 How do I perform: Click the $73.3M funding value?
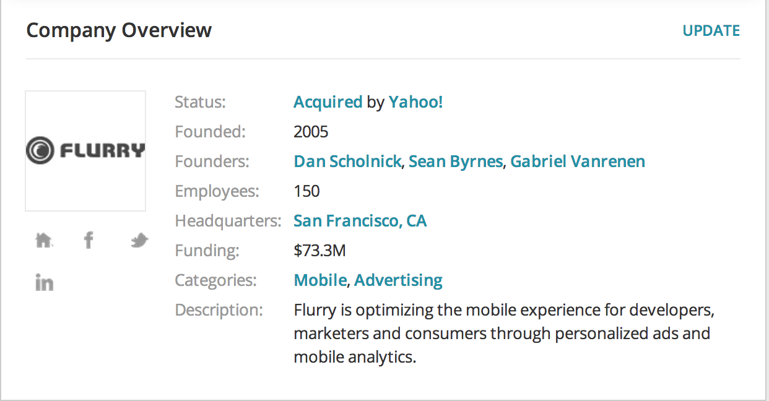(319, 251)
